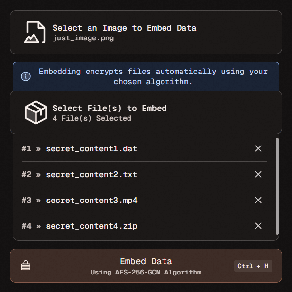Remove secret_content1.dat from the list
The width and height of the screenshot is (292, 292).
coord(258,148)
